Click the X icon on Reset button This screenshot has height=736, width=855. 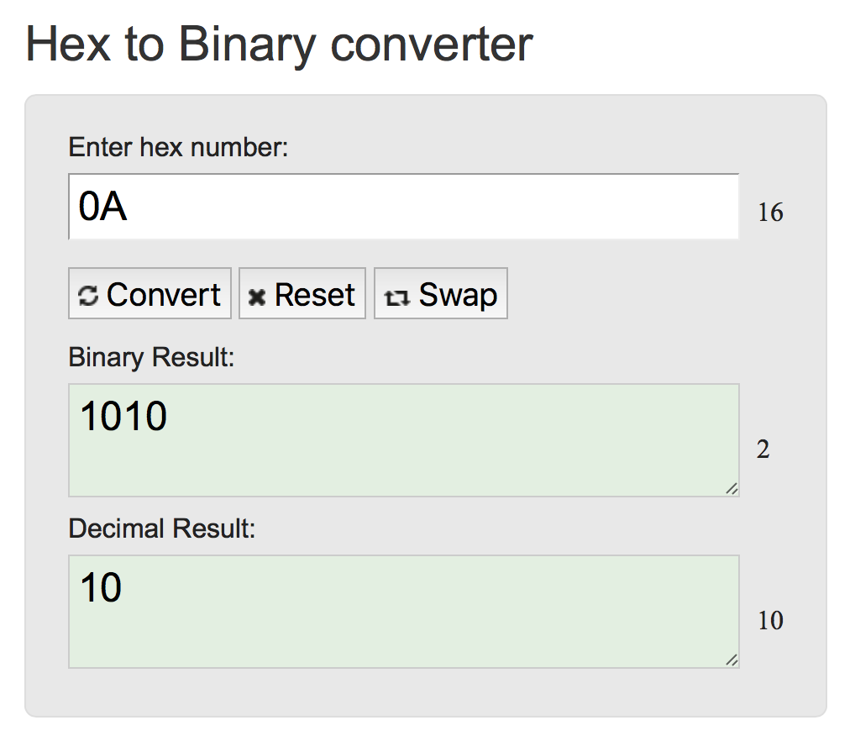[257, 297]
